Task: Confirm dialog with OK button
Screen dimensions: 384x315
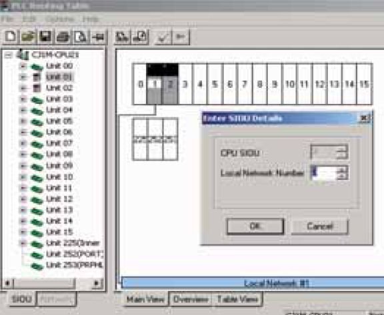Action: click(x=255, y=226)
